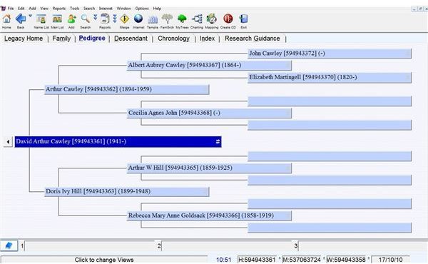The image size is (428, 264).
Task: Click bookmark slot 3 field
Action: coord(362,246)
